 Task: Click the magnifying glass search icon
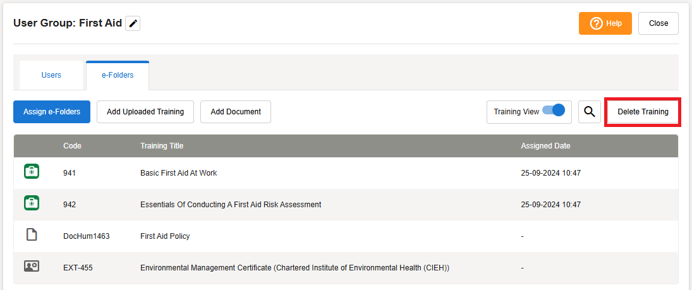coord(589,112)
